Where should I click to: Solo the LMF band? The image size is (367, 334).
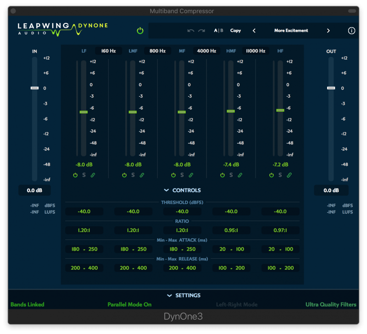[x=133, y=175]
